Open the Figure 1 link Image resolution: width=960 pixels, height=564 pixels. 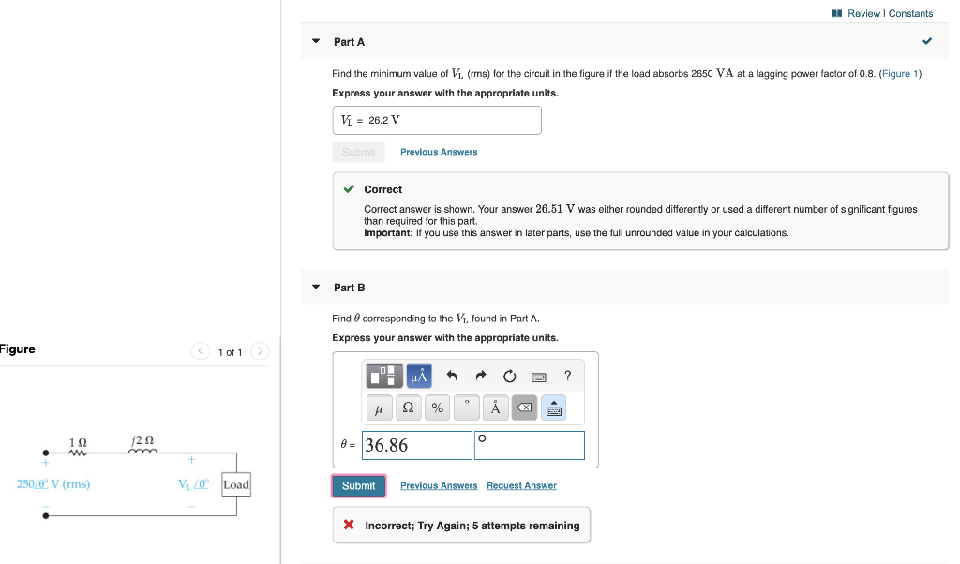(900, 73)
